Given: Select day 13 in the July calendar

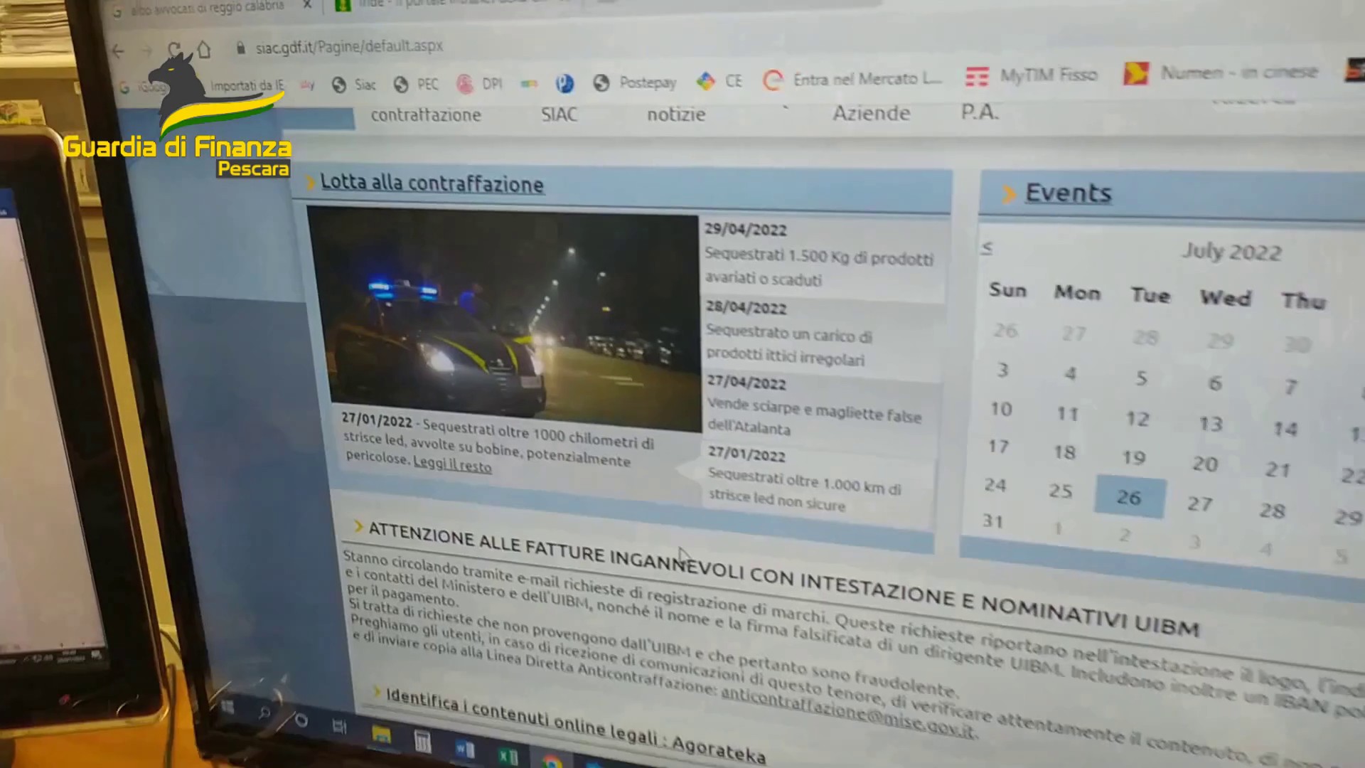Looking at the screenshot, I should [x=1211, y=424].
